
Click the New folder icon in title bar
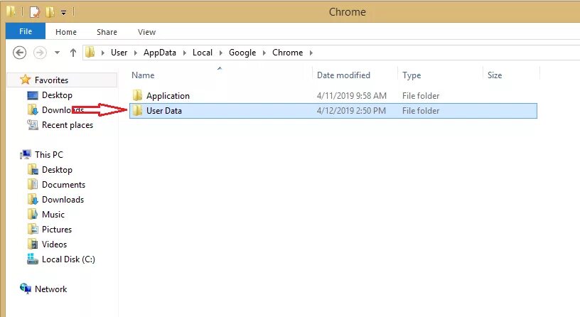coord(50,12)
